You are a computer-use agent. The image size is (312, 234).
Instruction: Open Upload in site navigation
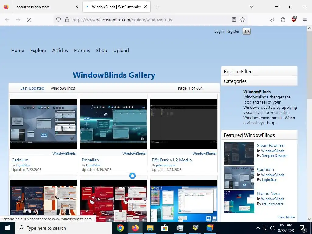[121, 51]
